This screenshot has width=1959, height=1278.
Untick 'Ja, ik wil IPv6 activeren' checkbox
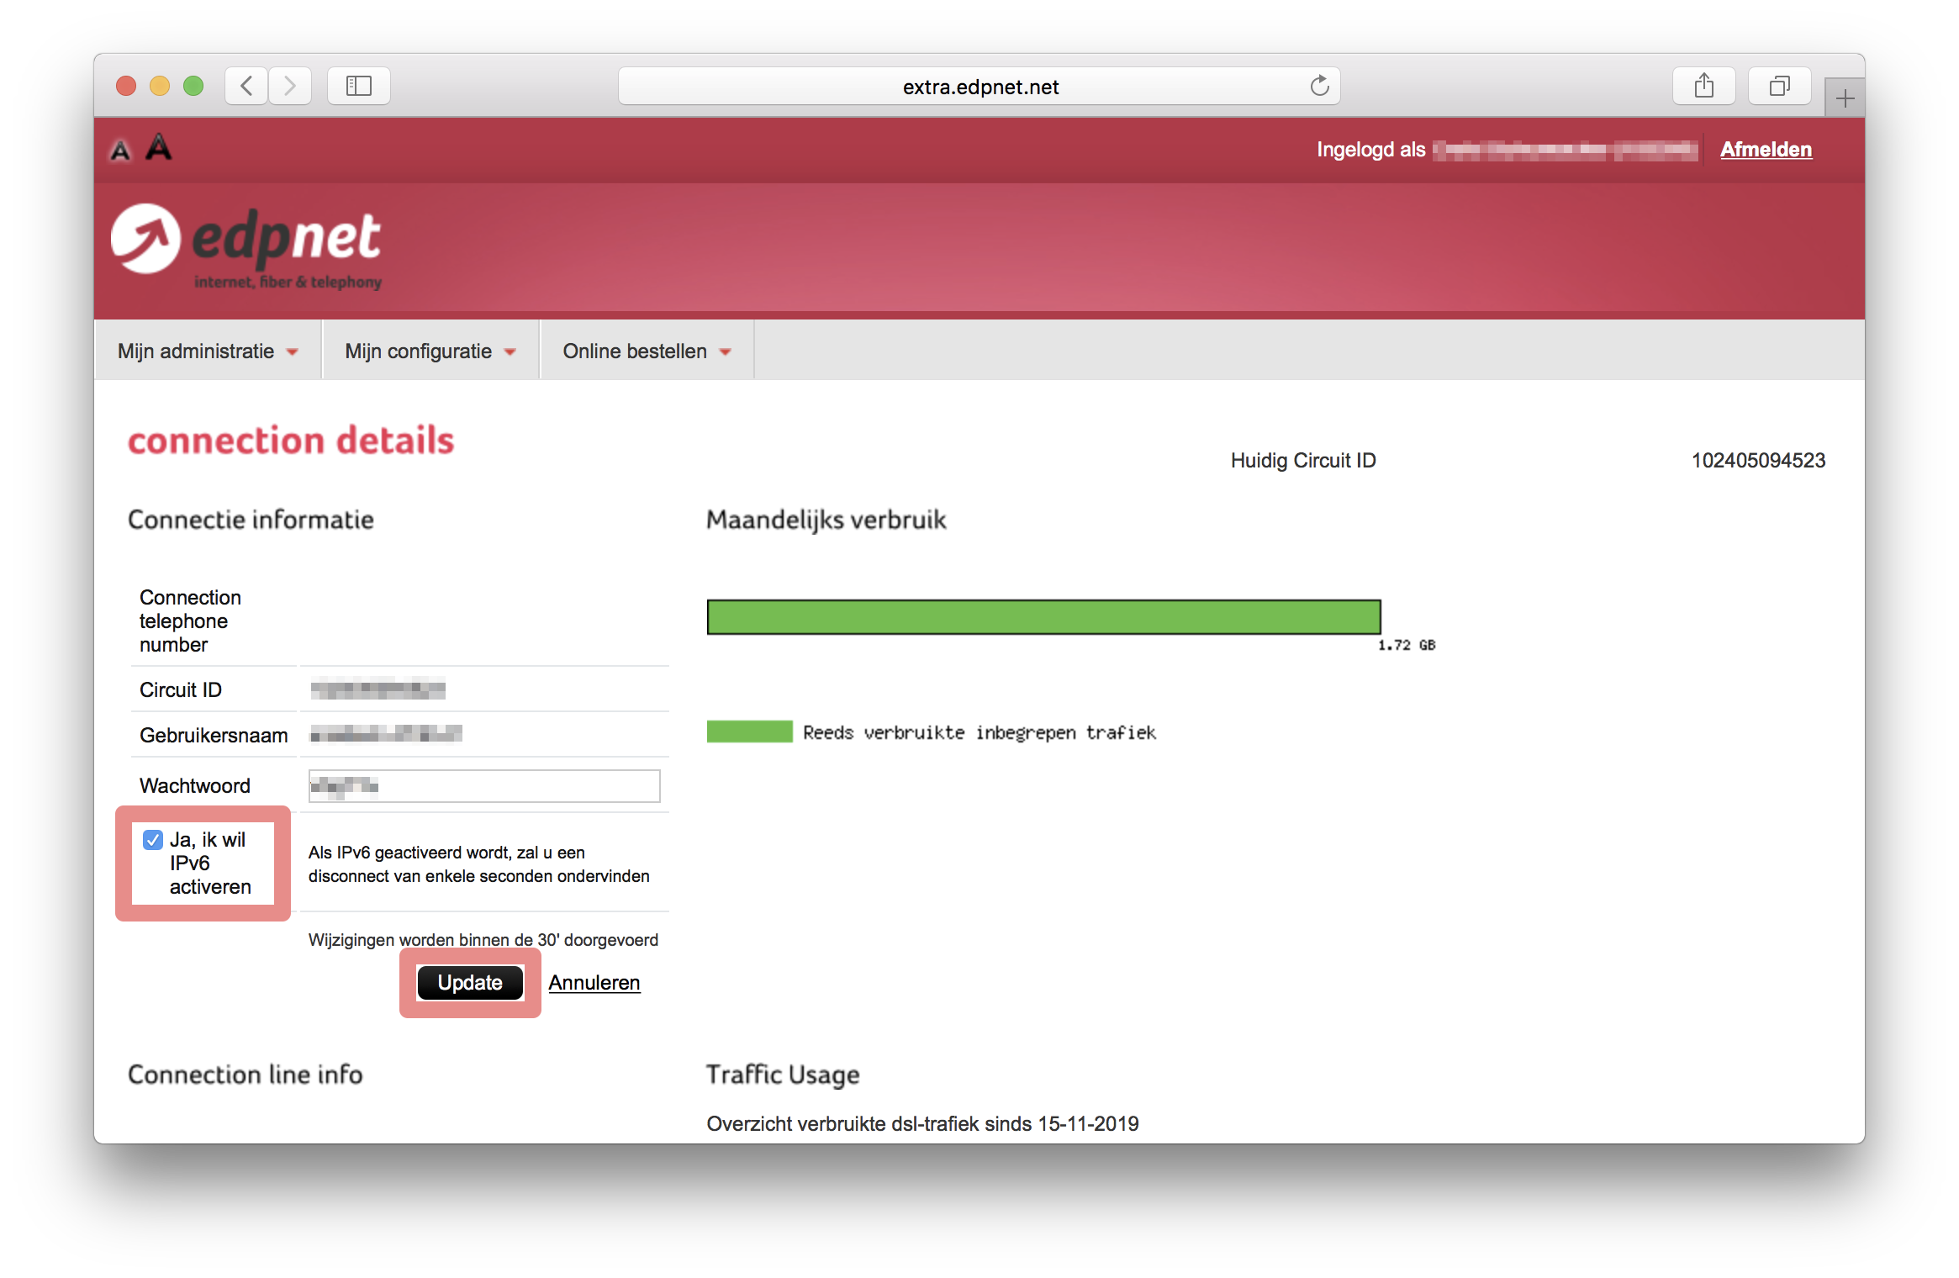153,840
